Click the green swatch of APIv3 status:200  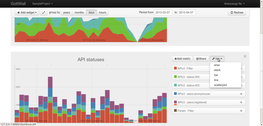pos(175,77)
